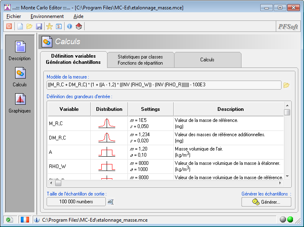Screen dimensions: 304x227
Task: Click the 100 000 numbers sample size field
Action: (x=76, y=202)
